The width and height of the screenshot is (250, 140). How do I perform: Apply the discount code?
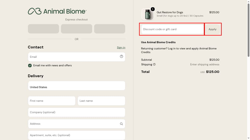coord(213,29)
